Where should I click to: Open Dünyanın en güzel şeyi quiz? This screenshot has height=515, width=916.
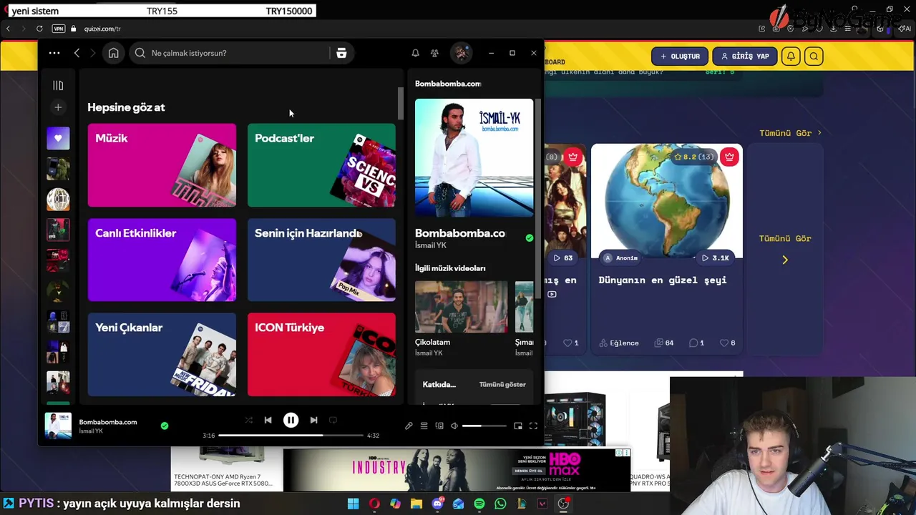point(663,280)
